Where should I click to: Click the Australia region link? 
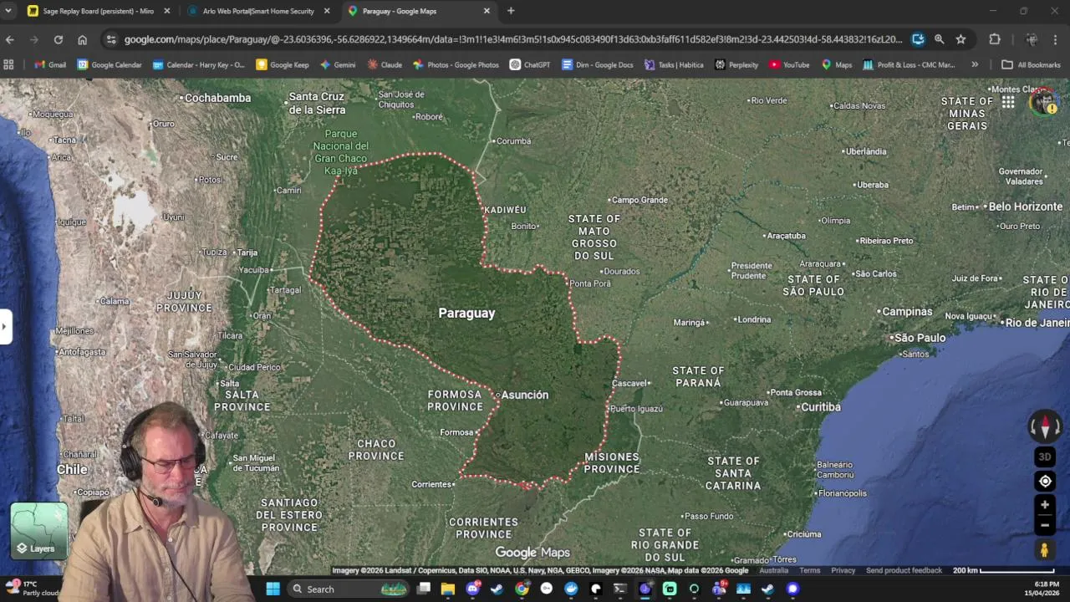[773, 571]
